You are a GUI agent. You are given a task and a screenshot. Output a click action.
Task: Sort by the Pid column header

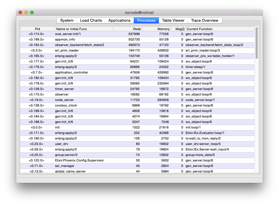37,29
